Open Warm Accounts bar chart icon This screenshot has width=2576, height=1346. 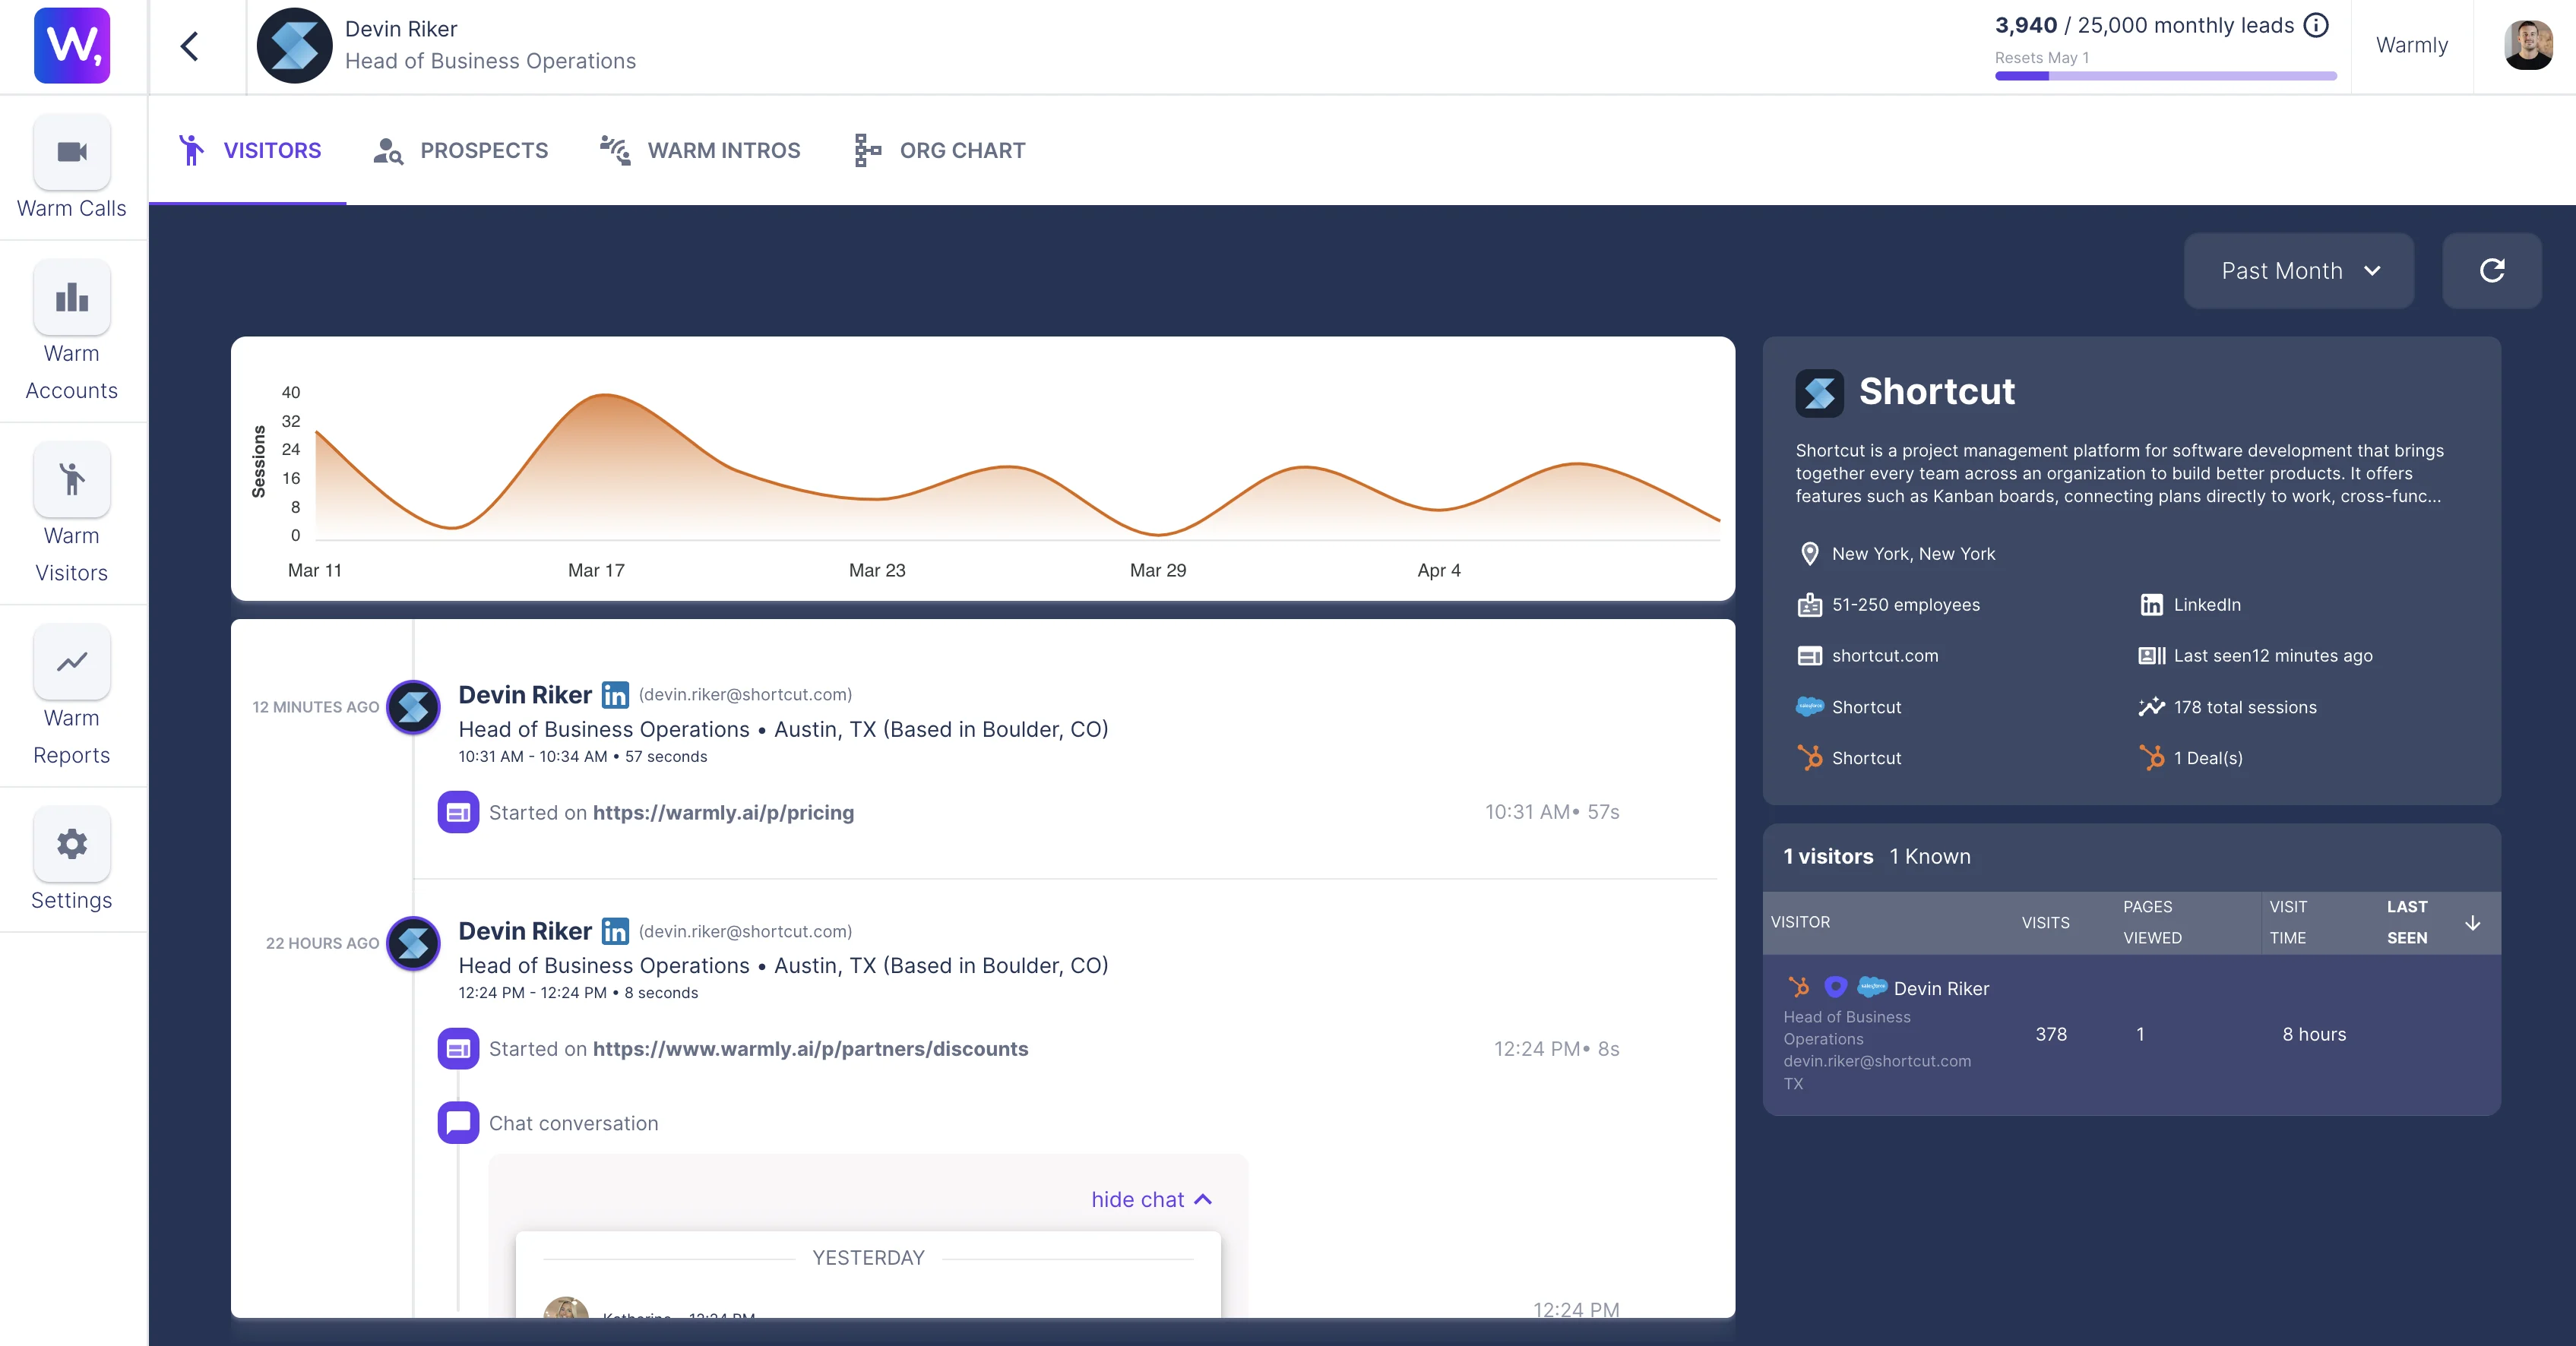(x=72, y=297)
